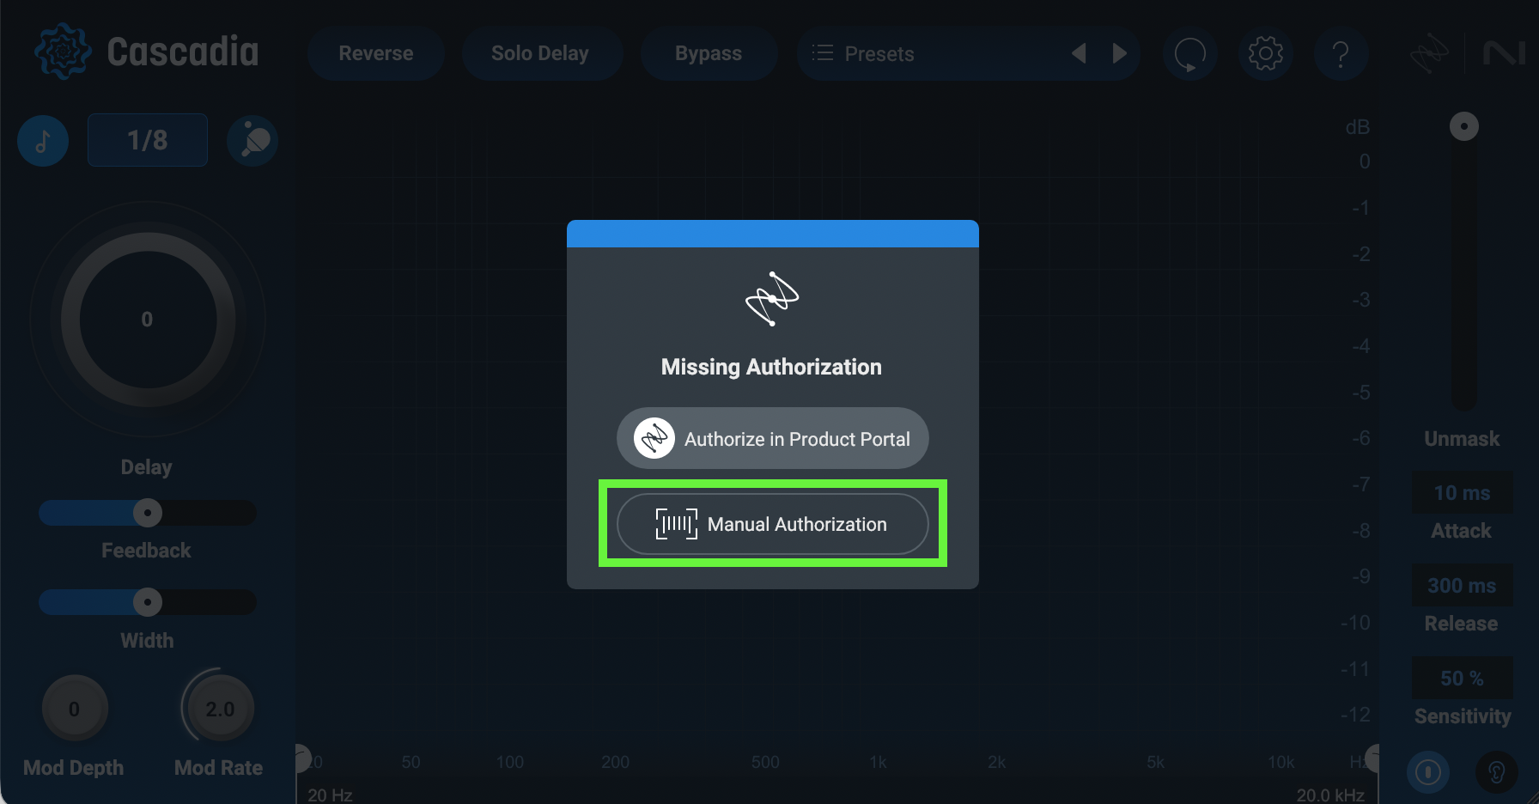Toggle the unmask power icon under Sensitivity

point(1428,772)
